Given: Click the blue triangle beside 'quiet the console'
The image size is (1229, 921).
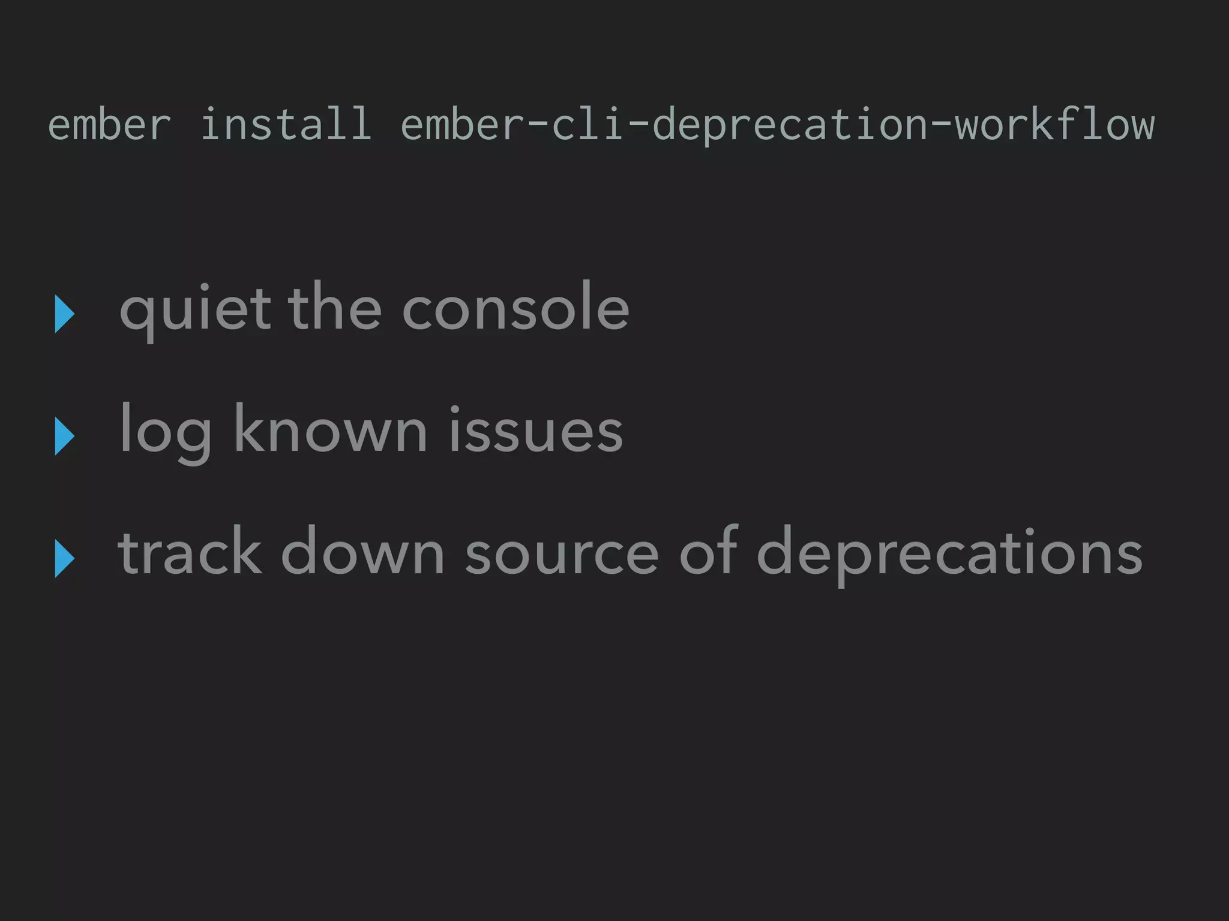Looking at the screenshot, I should point(64,314).
